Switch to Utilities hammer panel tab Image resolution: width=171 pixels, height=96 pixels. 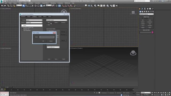[153, 9]
